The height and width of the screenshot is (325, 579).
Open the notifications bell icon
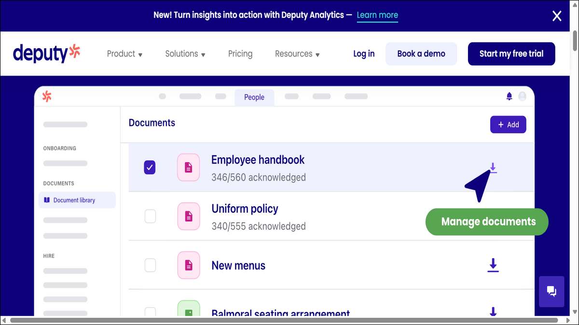pos(509,97)
